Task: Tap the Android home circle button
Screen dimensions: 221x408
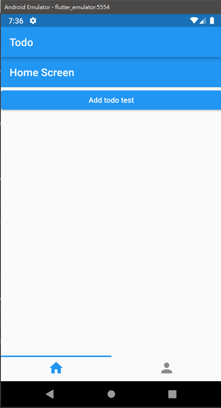Action: [x=111, y=394]
